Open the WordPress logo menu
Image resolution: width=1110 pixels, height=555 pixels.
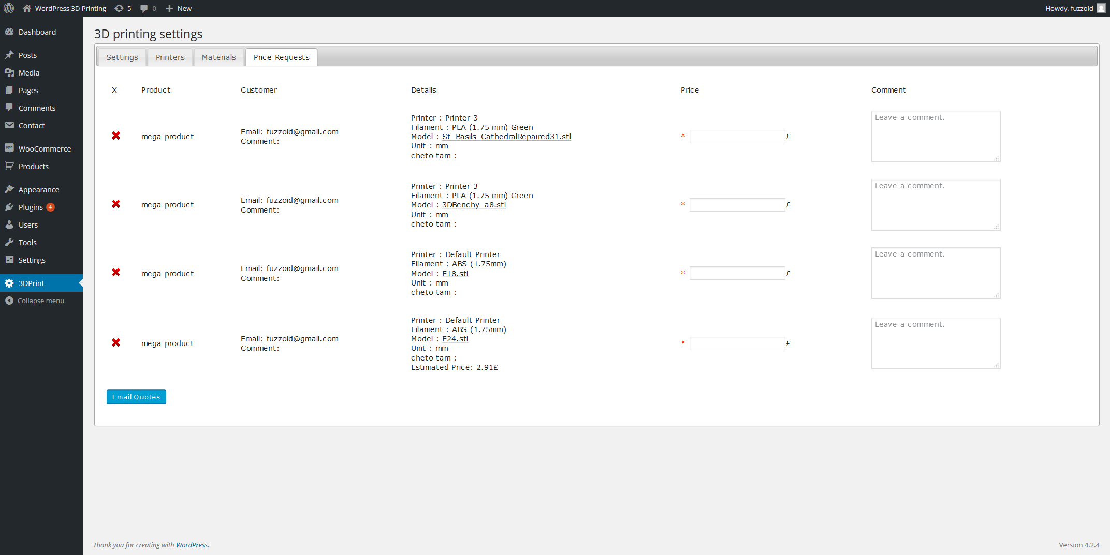pyautogui.click(x=9, y=8)
